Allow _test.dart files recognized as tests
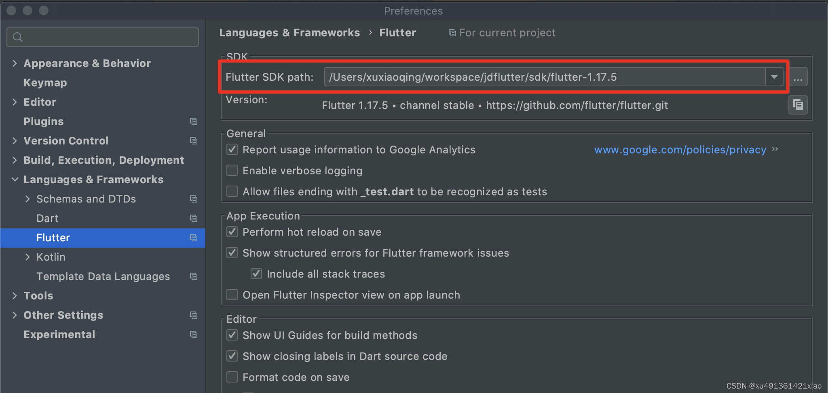 click(232, 192)
